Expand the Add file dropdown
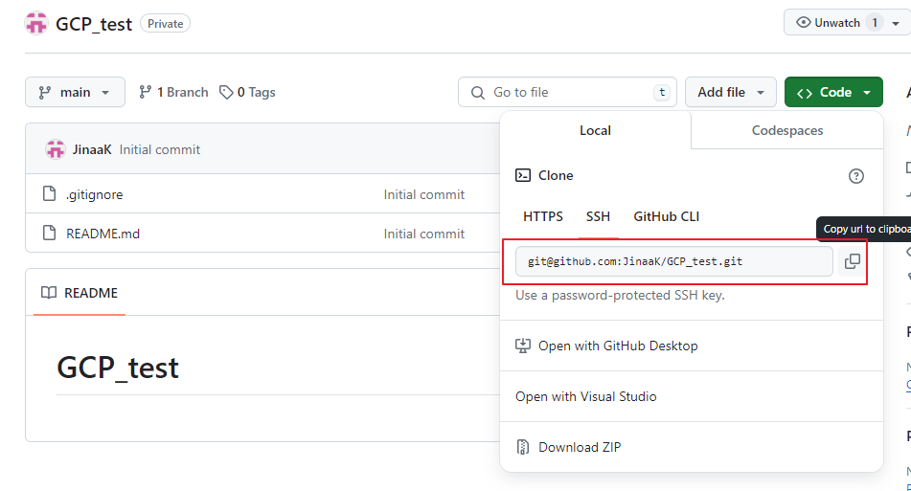 [x=730, y=92]
